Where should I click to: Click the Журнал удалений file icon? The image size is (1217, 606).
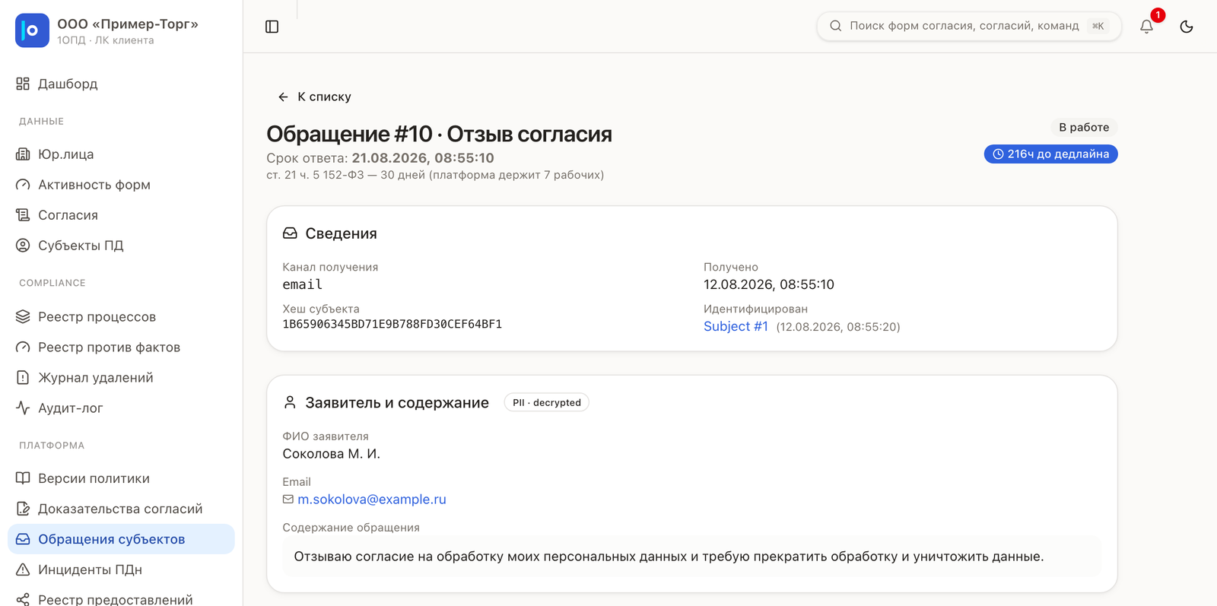click(23, 377)
